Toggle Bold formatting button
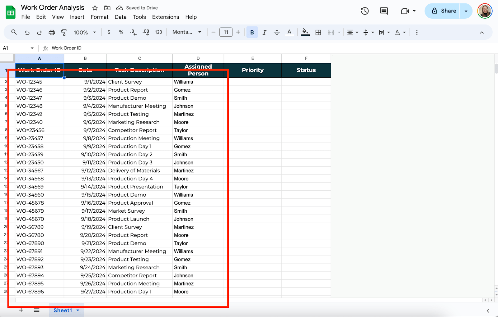Viewport: 498px width, 317px height. (252, 32)
